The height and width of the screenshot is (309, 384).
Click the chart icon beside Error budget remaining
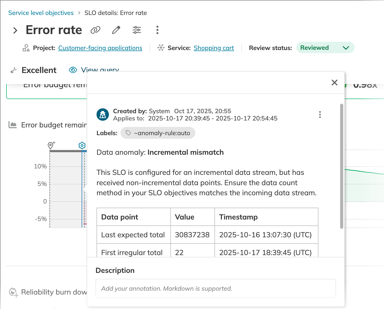coord(12,125)
